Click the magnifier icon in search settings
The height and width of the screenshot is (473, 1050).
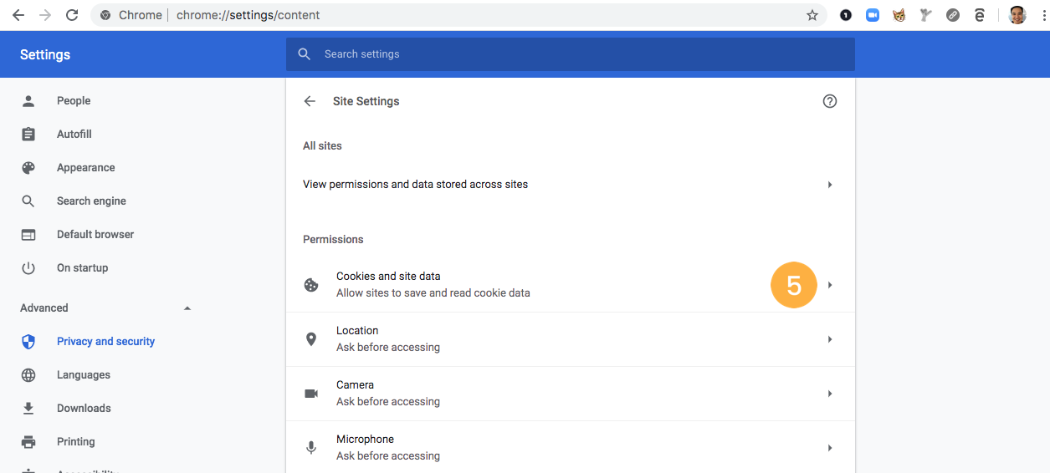point(305,54)
